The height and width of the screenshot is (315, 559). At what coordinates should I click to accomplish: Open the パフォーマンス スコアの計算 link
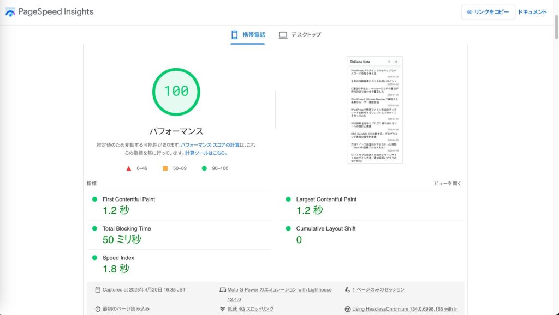[210, 146]
